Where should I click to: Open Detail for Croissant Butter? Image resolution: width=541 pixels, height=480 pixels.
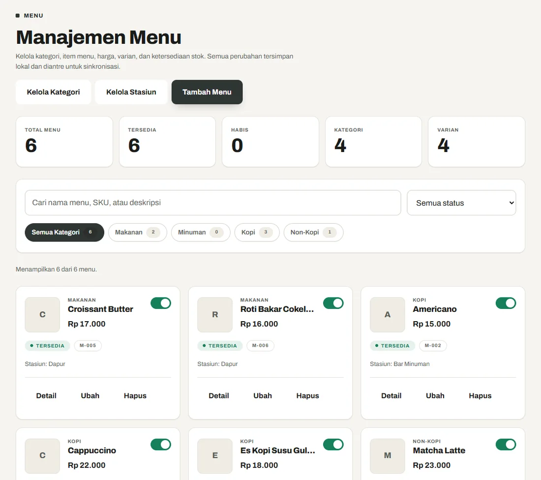click(46, 396)
